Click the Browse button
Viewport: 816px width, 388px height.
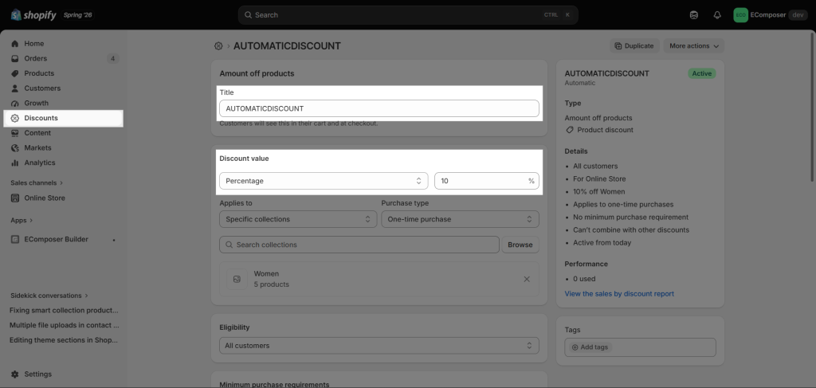(520, 245)
